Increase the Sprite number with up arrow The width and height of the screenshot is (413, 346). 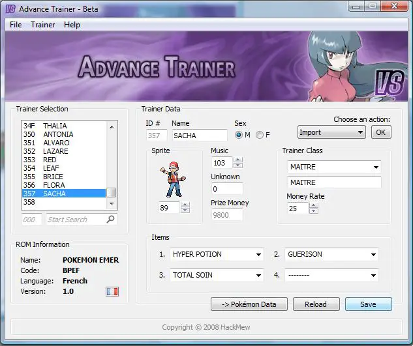coord(185,205)
